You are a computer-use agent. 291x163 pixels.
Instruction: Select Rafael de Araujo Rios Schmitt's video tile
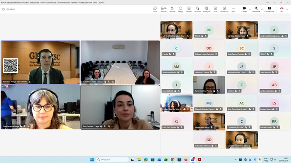[40, 62]
